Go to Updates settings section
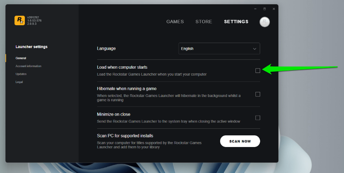The height and width of the screenshot is (173, 344). coord(21,74)
